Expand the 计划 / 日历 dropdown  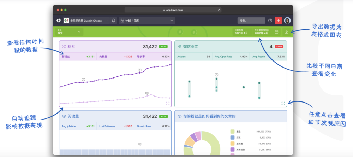pyautogui.click(x=147, y=21)
